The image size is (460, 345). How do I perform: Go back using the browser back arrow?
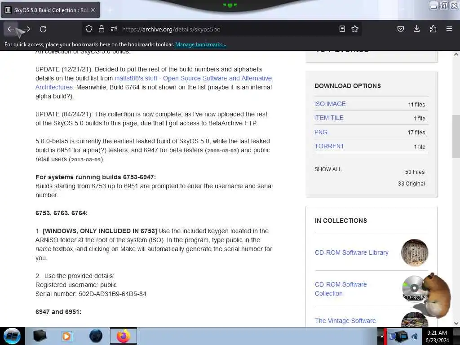tap(11, 29)
